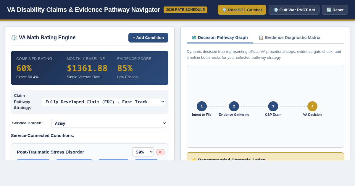
Task: Click the monthly baseline $1361.88 value
Action: point(87,68)
